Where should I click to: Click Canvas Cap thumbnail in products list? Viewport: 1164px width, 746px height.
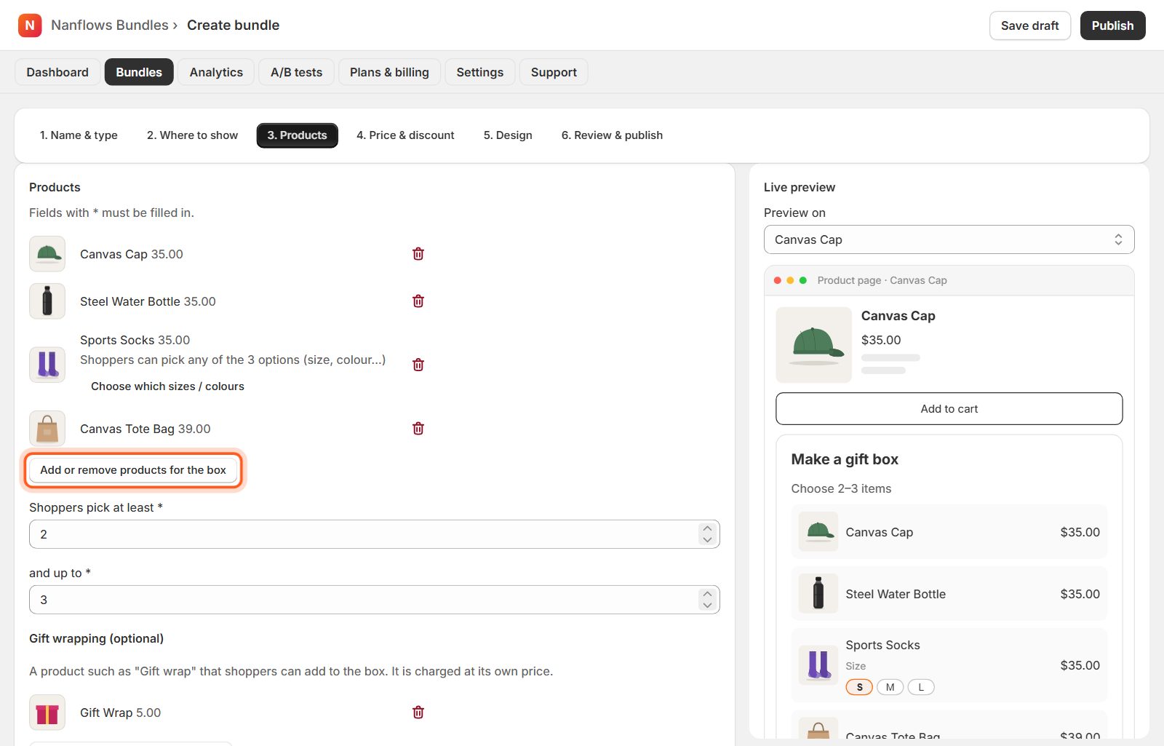tap(47, 254)
